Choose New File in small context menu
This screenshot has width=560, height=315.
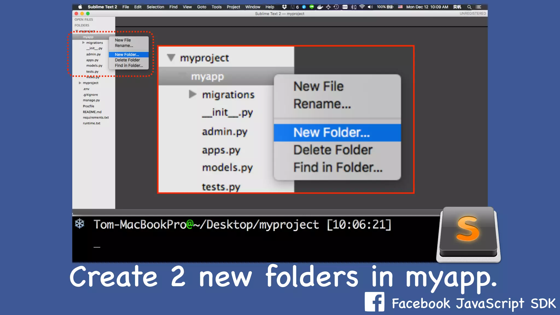pos(129,40)
